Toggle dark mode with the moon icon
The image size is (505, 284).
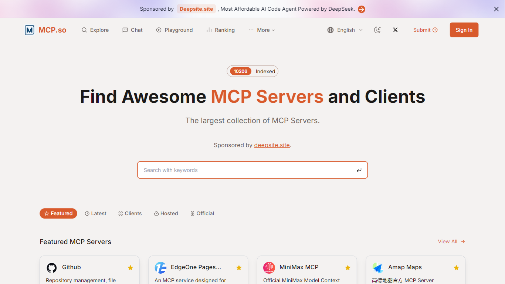tap(377, 30)
